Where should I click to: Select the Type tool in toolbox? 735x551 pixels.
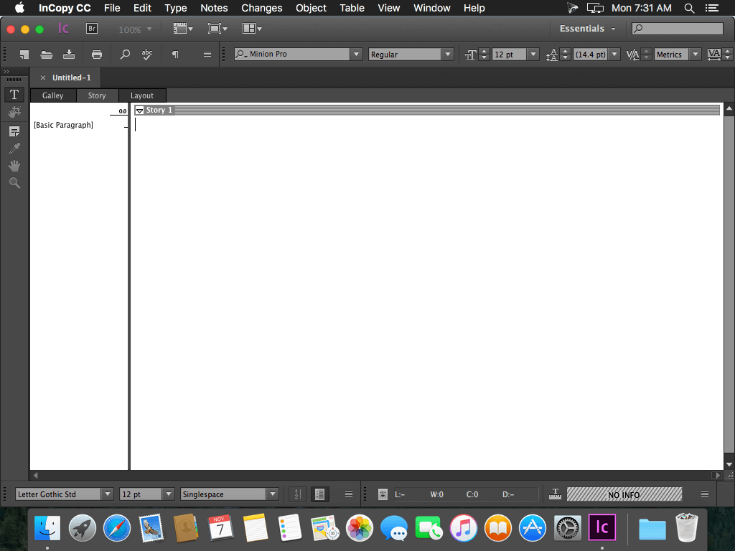click(x=14, y=95)
